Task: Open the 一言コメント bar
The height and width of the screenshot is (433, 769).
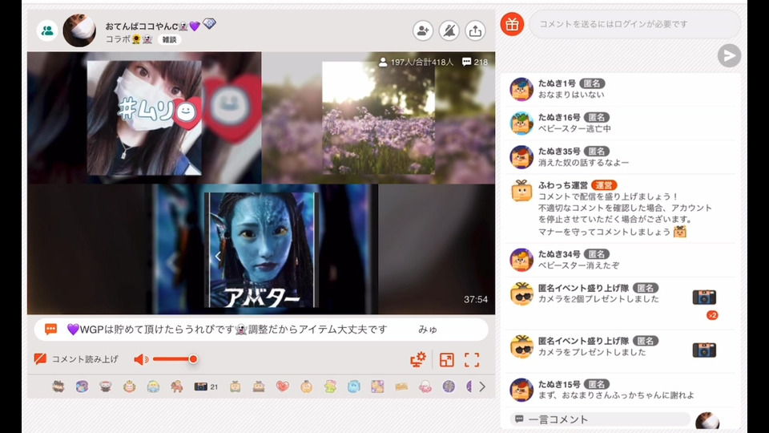Action: (x=600, y=419)
